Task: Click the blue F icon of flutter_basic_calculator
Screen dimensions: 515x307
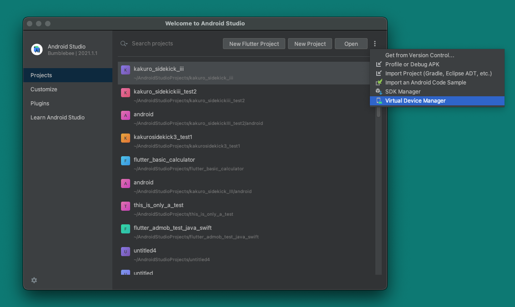Action: click(126, 161)
